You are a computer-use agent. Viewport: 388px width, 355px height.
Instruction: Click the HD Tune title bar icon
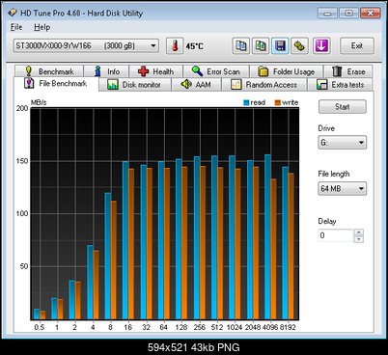[x=13, y=13]
